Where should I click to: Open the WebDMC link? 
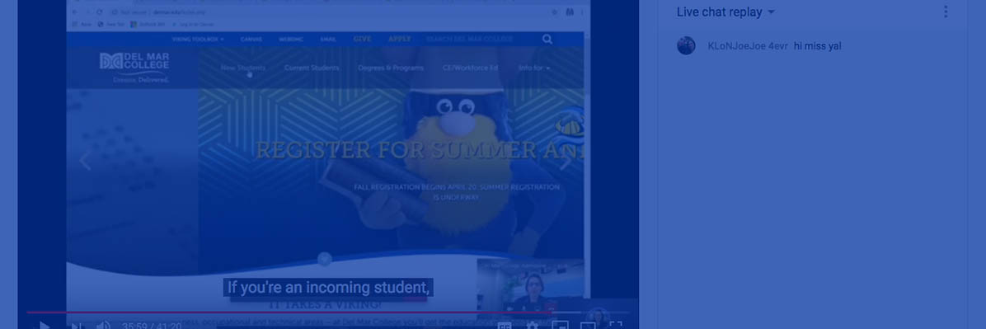(291, 39)
